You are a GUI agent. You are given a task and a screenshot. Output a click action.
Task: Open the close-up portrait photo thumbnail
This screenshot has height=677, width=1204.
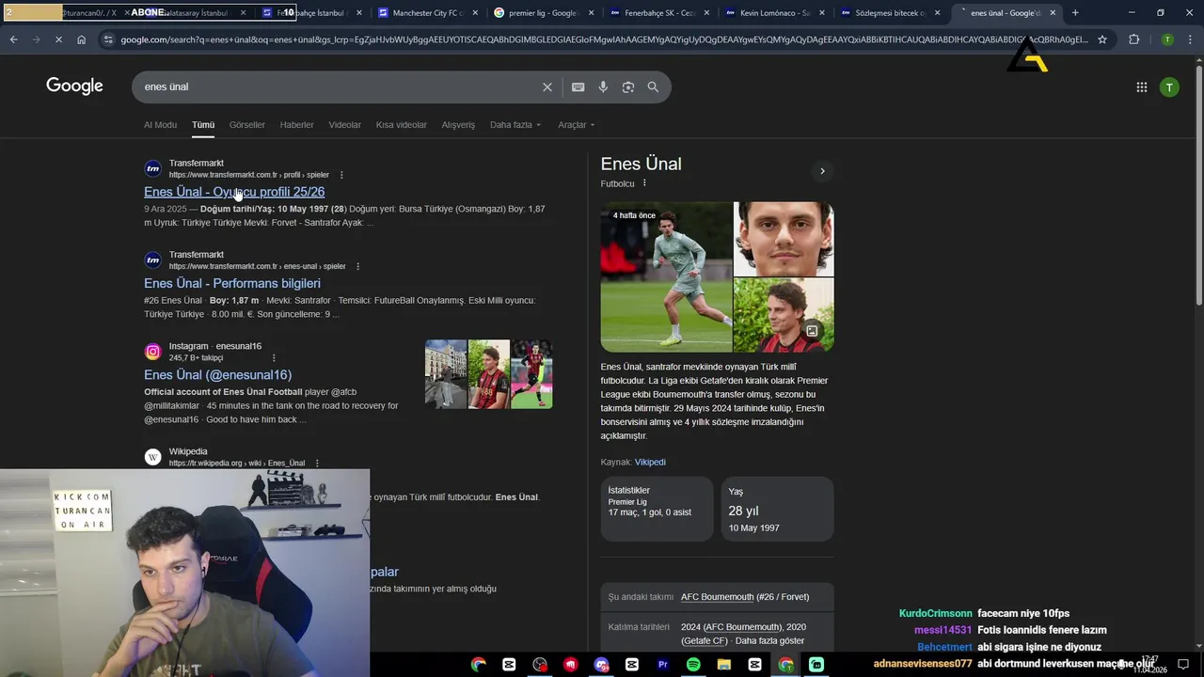point(784,239)
